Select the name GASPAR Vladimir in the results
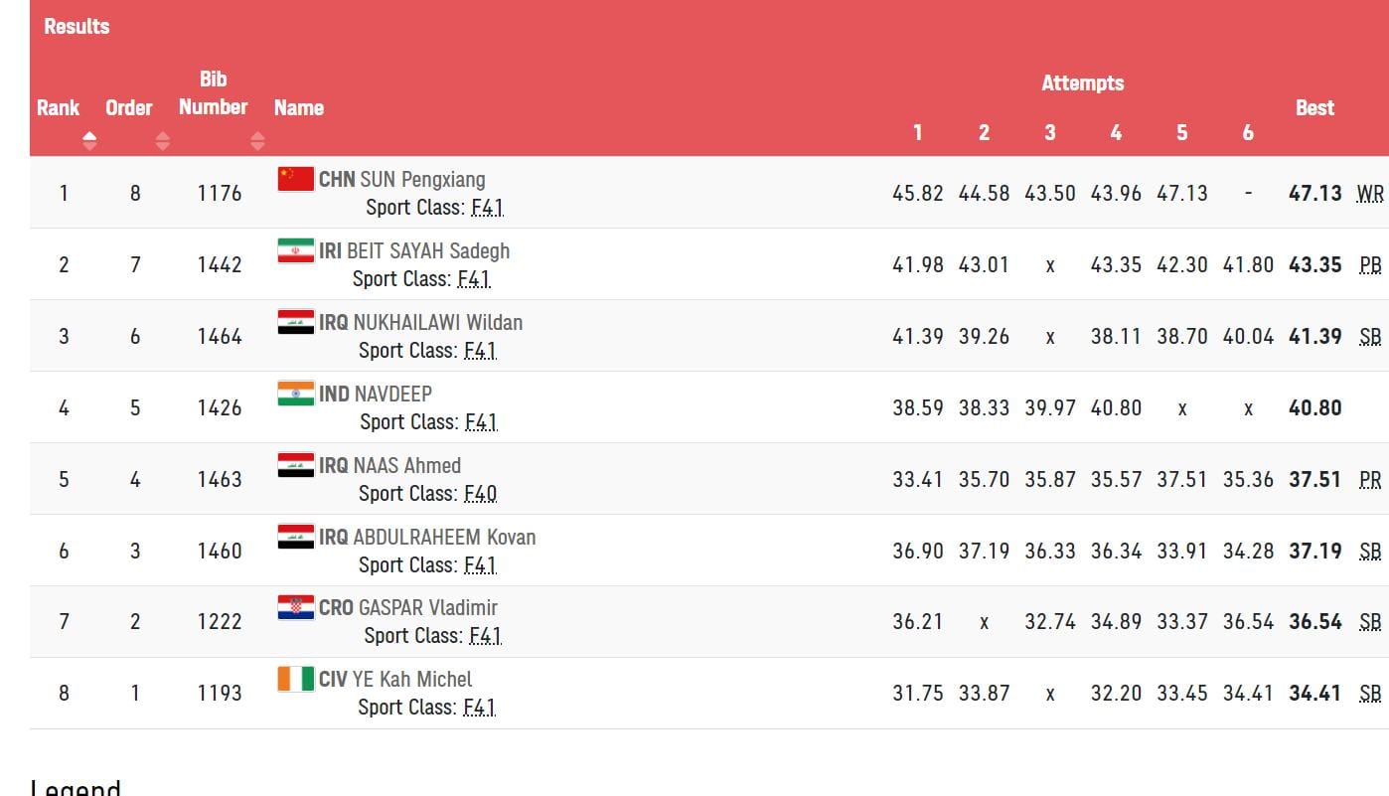This screenshot has height=796, width=1389. (427, 607)
